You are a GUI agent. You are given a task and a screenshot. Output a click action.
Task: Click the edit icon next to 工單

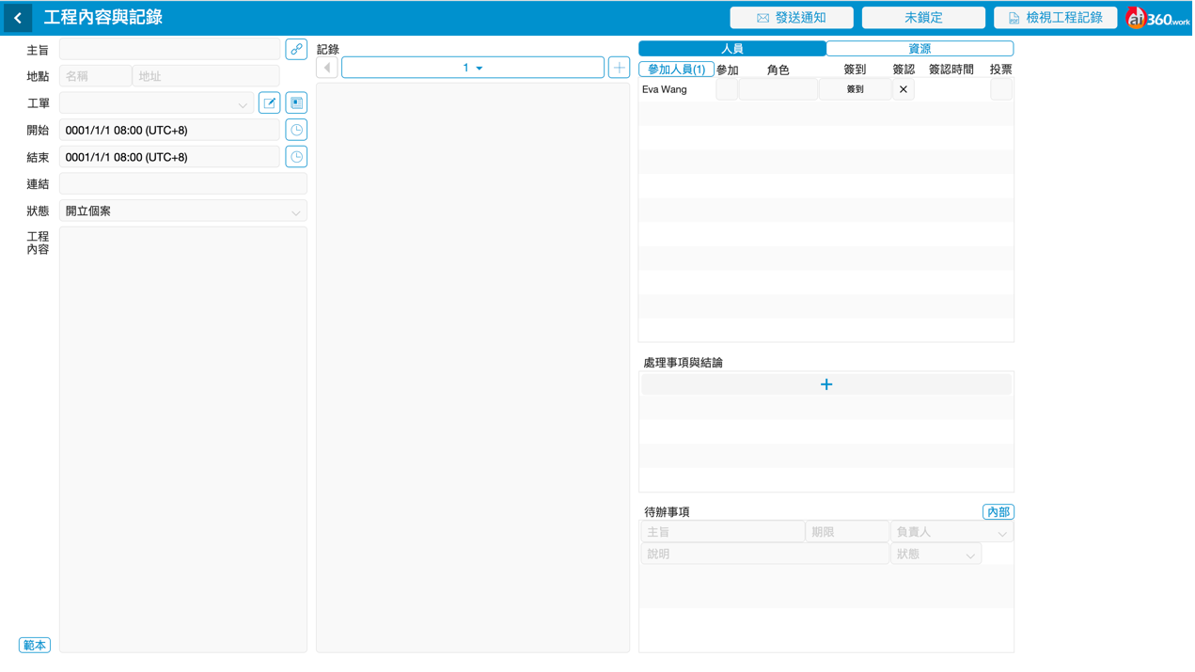tap(269, 103)
